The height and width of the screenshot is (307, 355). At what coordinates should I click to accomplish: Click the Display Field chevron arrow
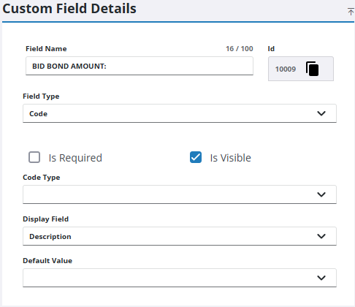[x=321, y=236]
